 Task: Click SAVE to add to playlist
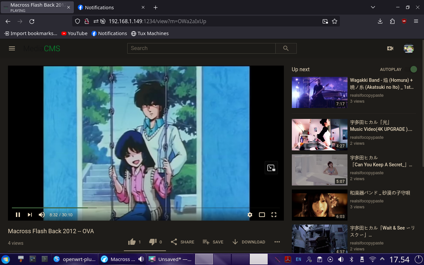coord(213,242)
